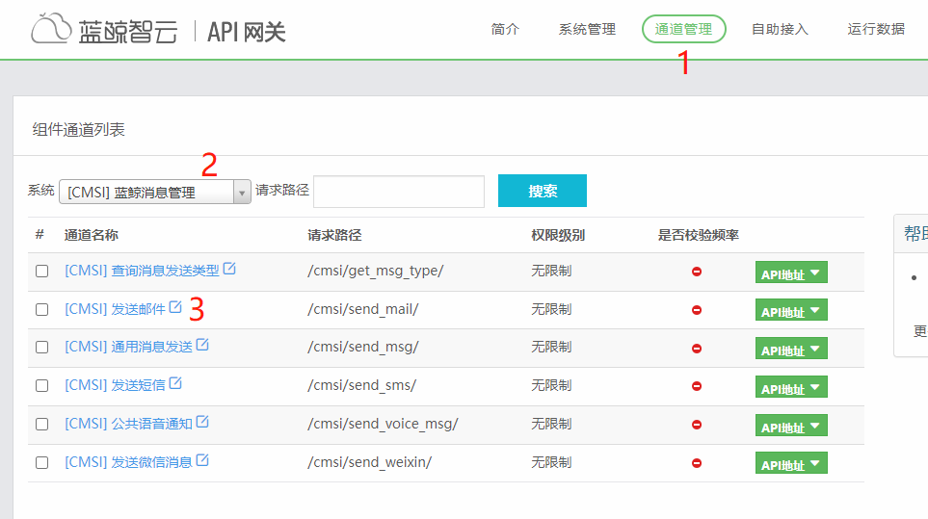Screen dimensions: 928x519
Task: Select the 通道管理 nav item
Action: pyautogui.click(x=683, y=29)
